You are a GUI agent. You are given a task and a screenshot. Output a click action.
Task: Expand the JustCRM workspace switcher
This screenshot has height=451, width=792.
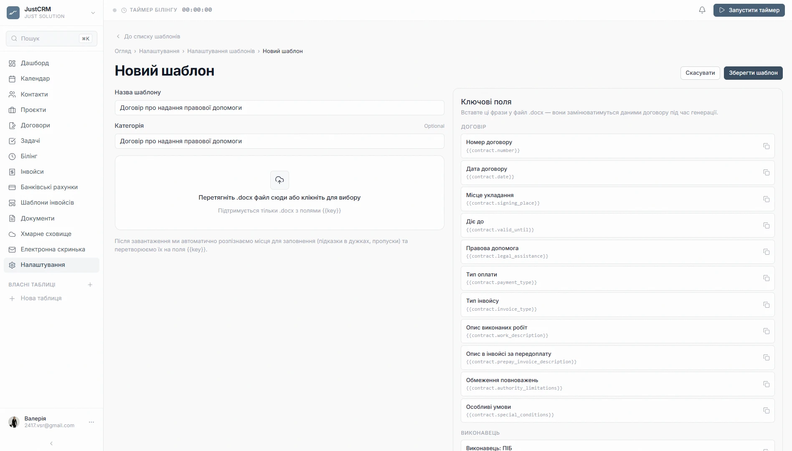click(93, 13)
